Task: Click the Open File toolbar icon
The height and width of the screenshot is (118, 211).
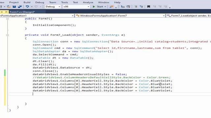Action: coord(9,7)
